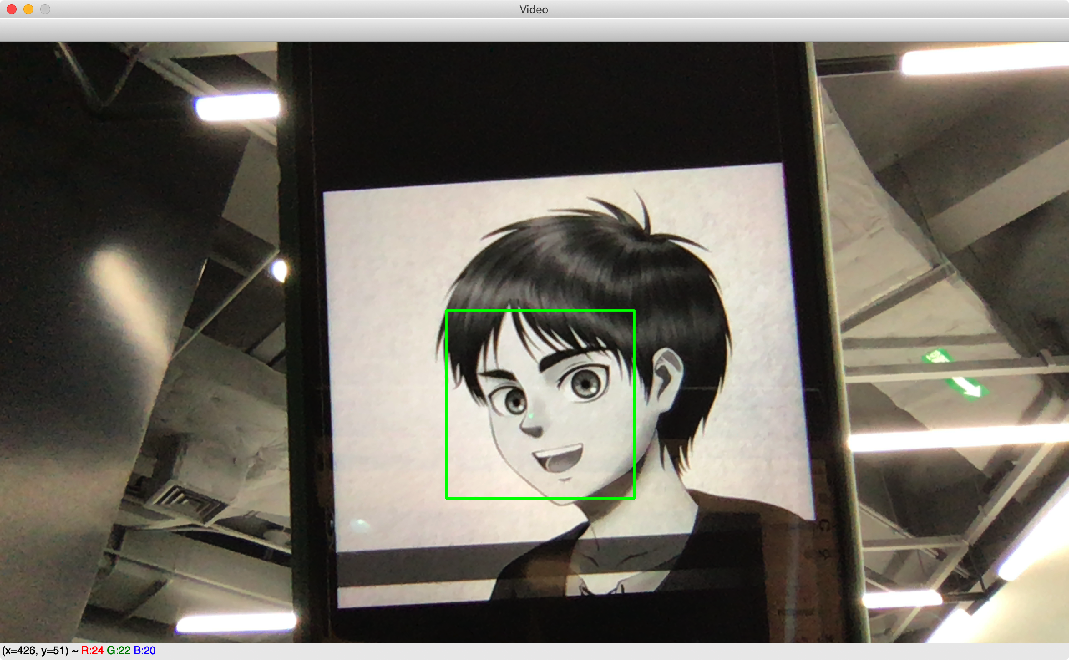Minimize the Video window
This screenshot has height=660, width=1069.
tap(28, 9)
